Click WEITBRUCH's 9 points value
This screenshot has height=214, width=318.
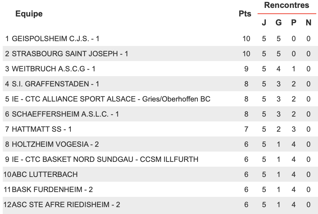(246, 69)
